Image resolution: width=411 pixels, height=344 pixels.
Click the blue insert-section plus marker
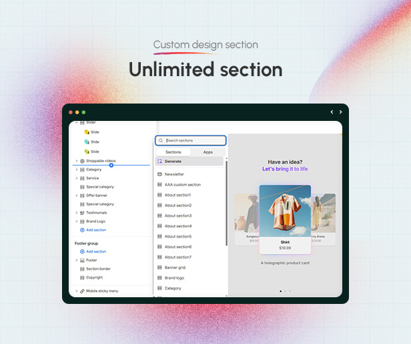[x=111, y=165]
